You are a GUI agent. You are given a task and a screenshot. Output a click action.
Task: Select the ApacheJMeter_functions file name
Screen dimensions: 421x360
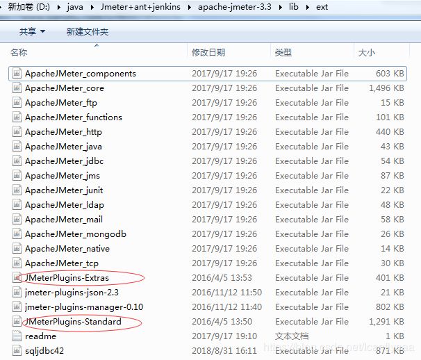[x=74, y=117]
